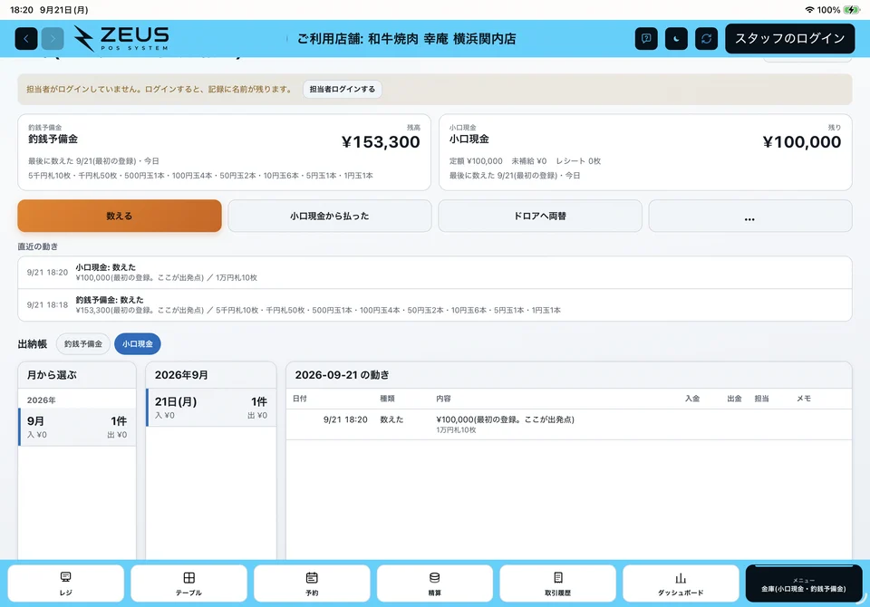Image resolution: width=870 pixels, height=607 pixels.
Task: Open the テーブル table grid icon tab
Action: (188, 583)
